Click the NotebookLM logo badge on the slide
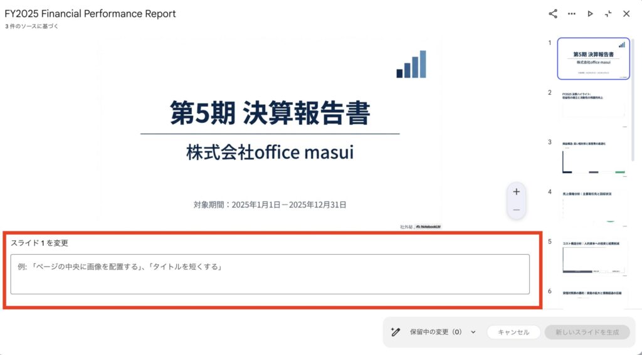642x355 pixels. tap(428, 226)
